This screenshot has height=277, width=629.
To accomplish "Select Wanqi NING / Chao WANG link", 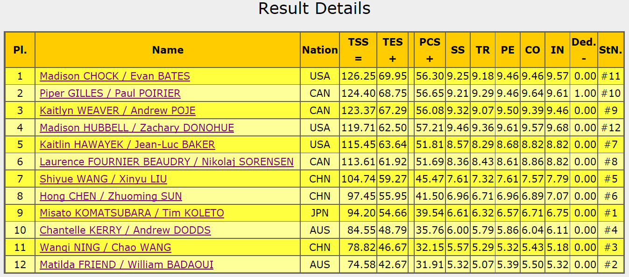I will (105, 248).
